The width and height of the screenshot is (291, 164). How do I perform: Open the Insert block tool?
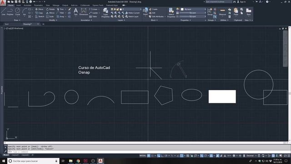point(145,12)
